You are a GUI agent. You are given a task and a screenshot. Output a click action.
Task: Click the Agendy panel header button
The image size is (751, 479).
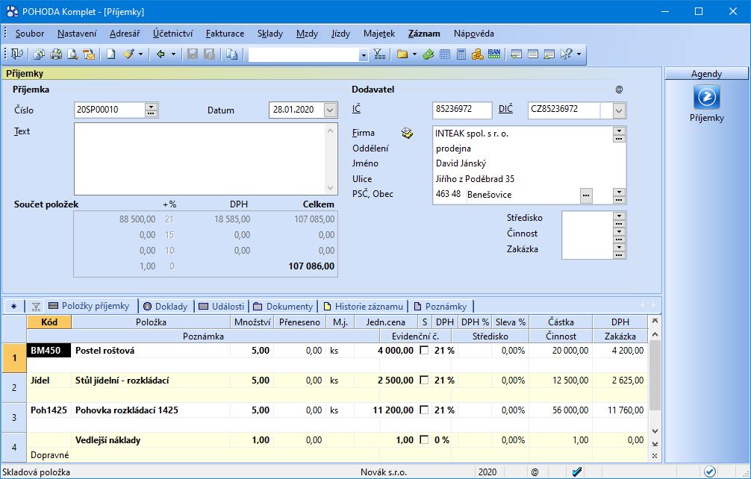706,74
